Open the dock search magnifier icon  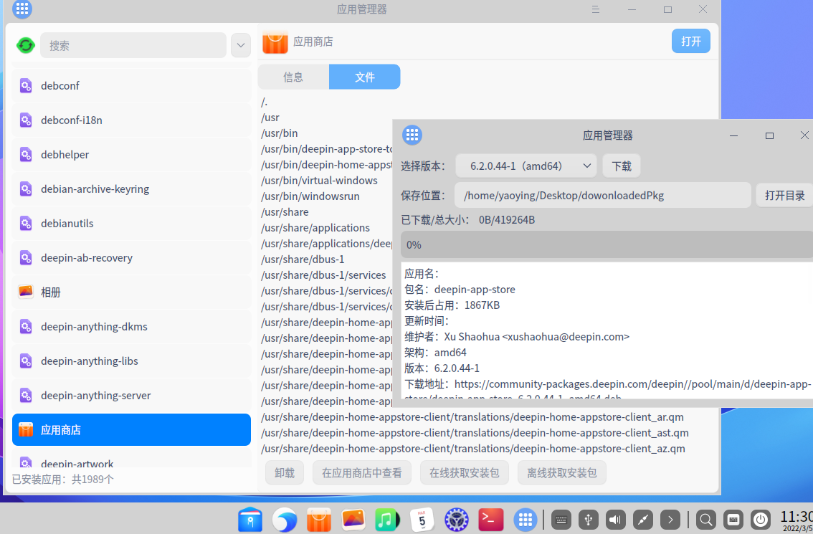coord(705,520)
